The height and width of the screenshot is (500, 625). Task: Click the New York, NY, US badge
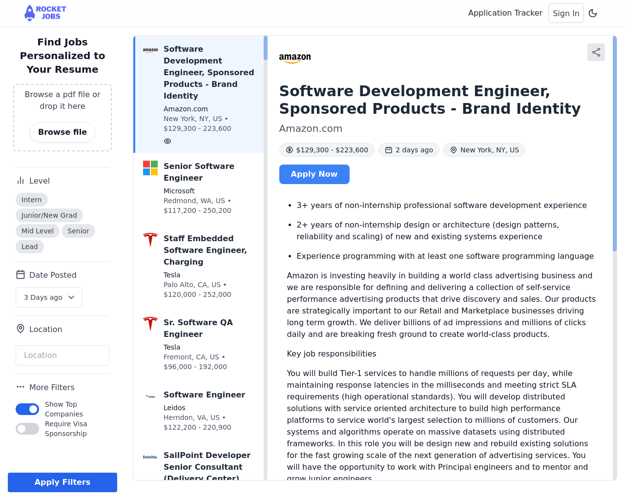click(x=484, y=150)
